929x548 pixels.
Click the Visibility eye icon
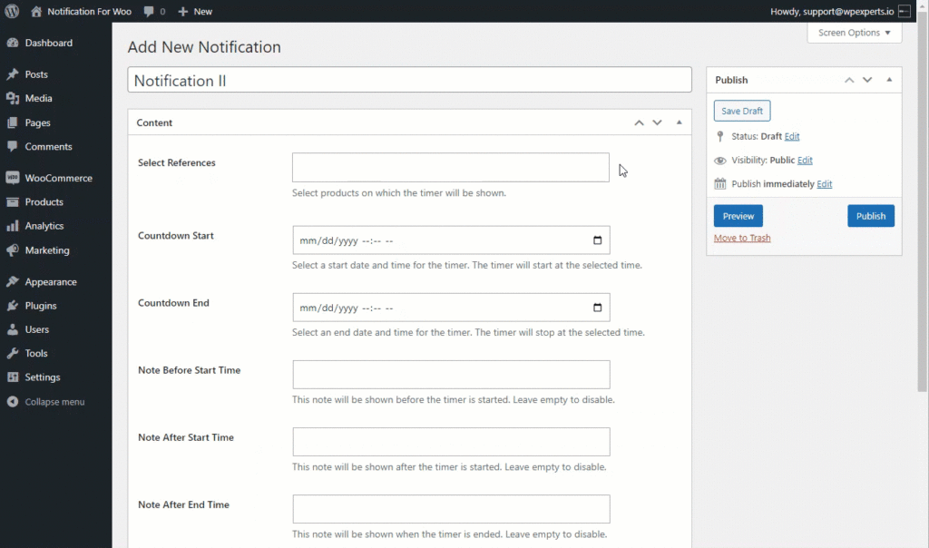[x=719, y=161]
